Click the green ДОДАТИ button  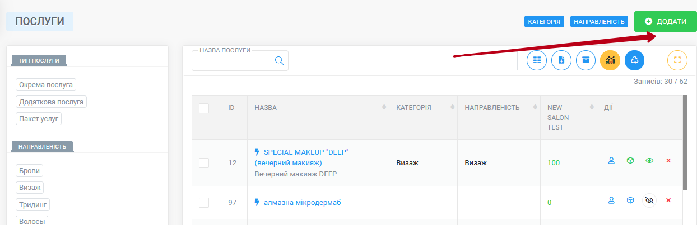pyautogui.click(x=665, y=21)
